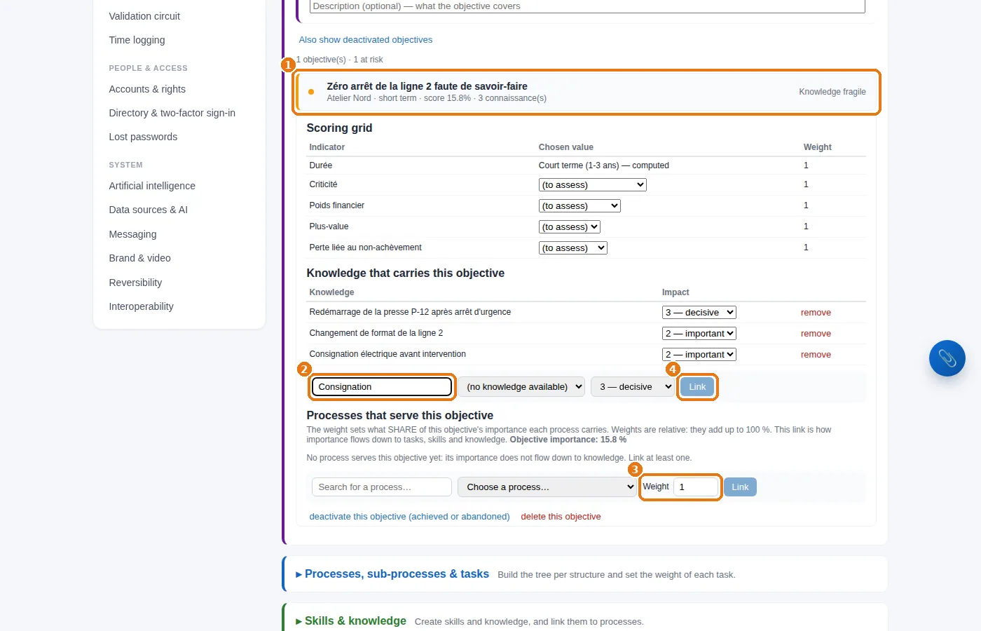Open Interoperability settings

[141, 306]
